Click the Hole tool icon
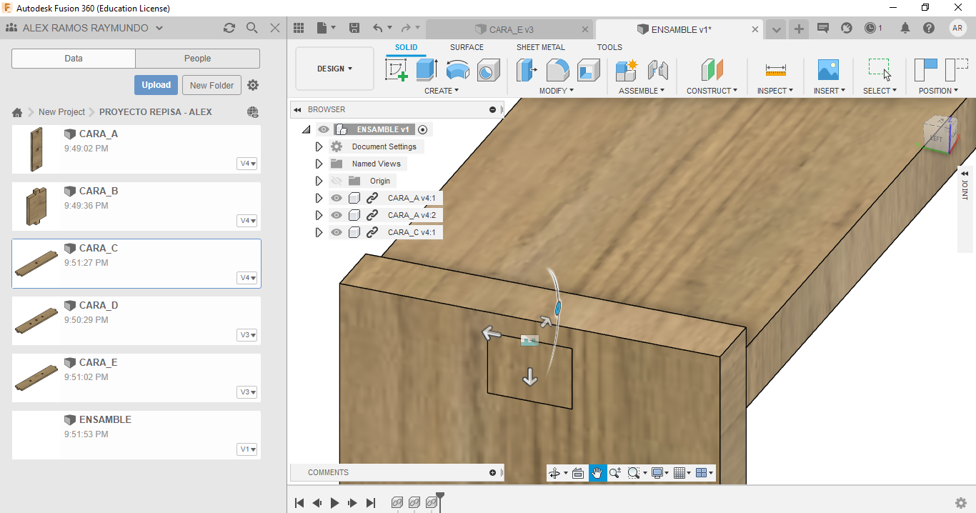The width and height of the screenshot is (976, 513). point(489,70)
